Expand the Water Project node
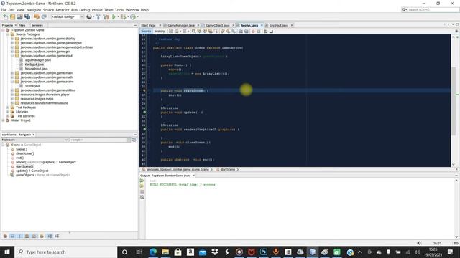Screen dimensions: 460x258 pos(3,120)
